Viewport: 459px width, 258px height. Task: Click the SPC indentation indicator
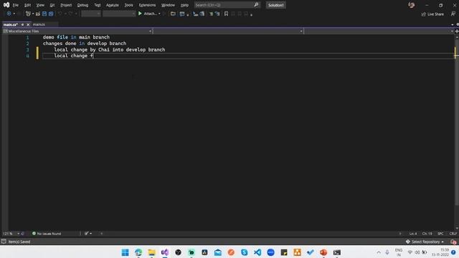click(x=440, y=234)
